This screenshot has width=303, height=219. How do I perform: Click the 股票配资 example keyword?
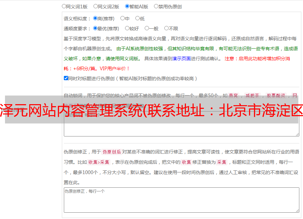pos(276,96)
